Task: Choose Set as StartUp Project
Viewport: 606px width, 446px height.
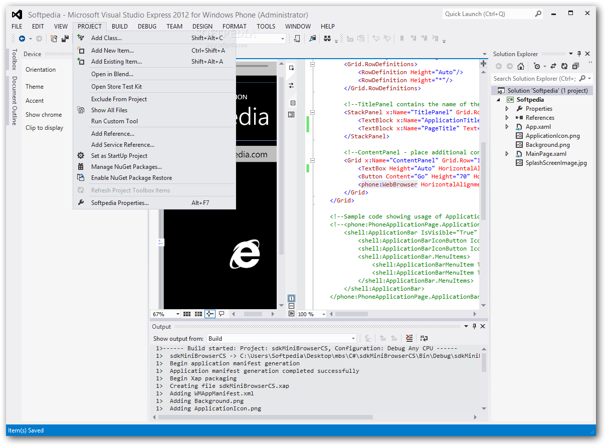Action: [154, 156]
